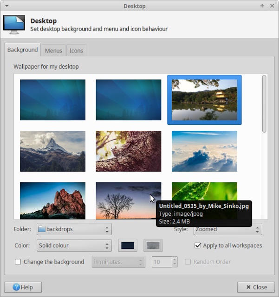The height and width of the screenshot is (297, 279).
Task: Select the blue clouds sky wallpaper
Action: pyautogui.click(x=204, y=151)
